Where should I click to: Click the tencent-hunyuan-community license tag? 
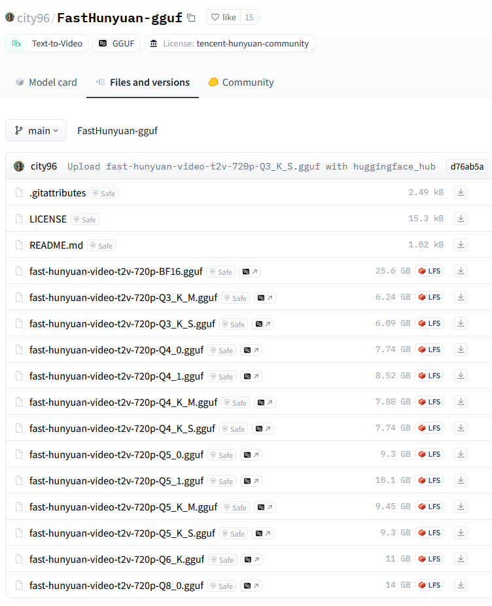[230, 43]
